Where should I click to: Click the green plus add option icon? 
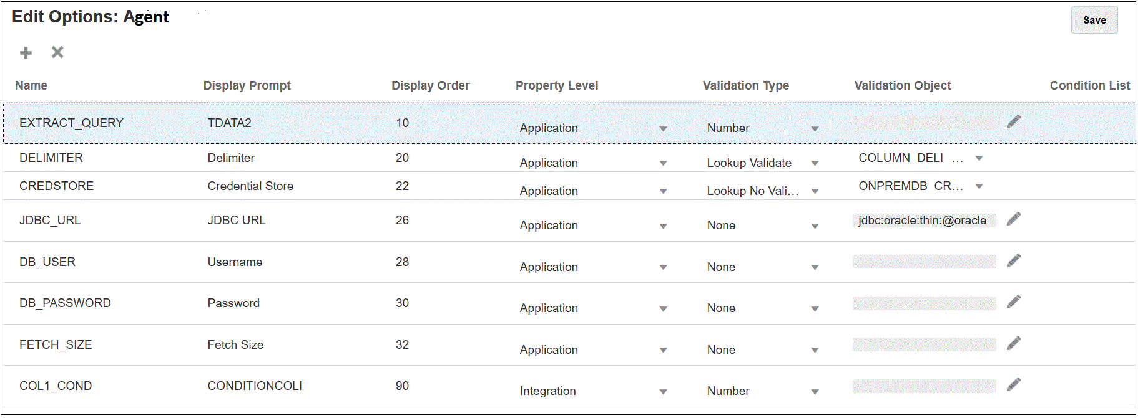(x=26, y=53)
